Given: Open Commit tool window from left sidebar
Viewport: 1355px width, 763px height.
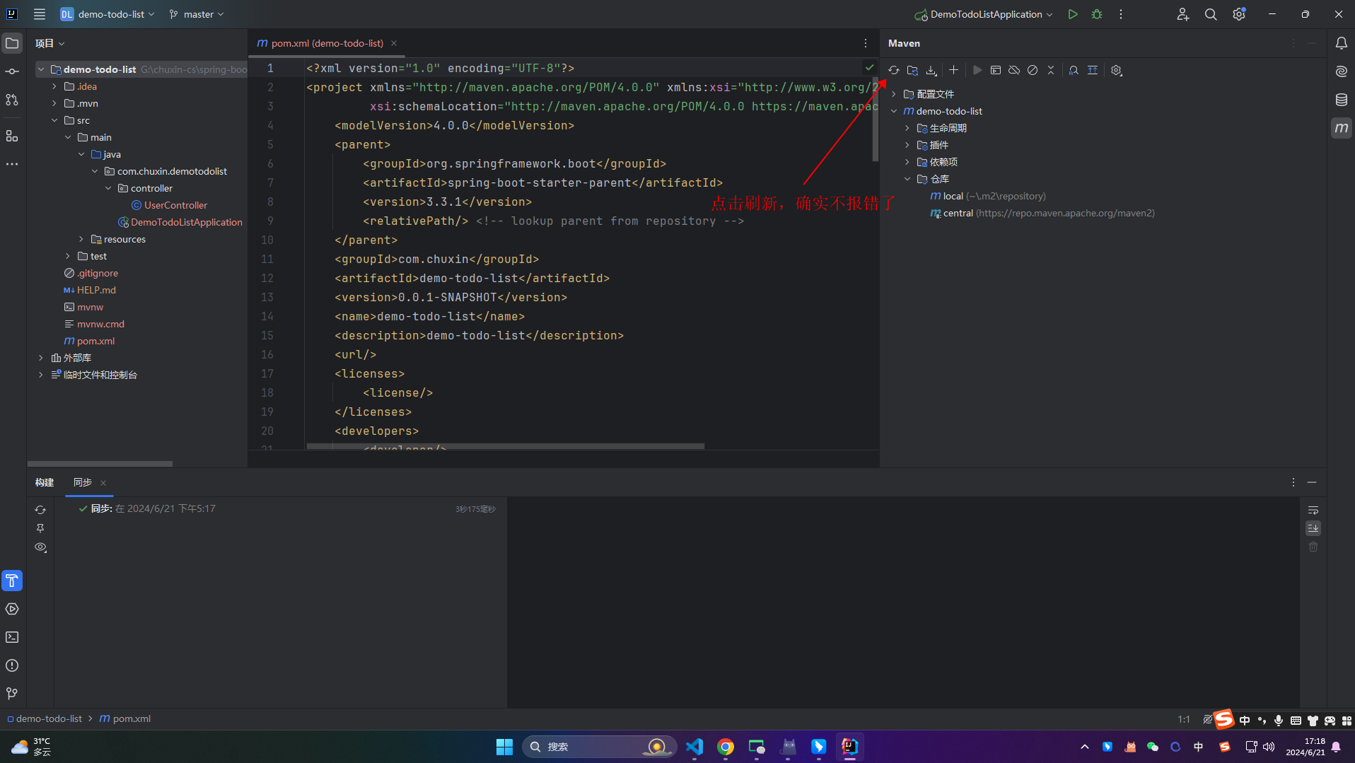Looking at the screenshot, I should click(12, 71).
